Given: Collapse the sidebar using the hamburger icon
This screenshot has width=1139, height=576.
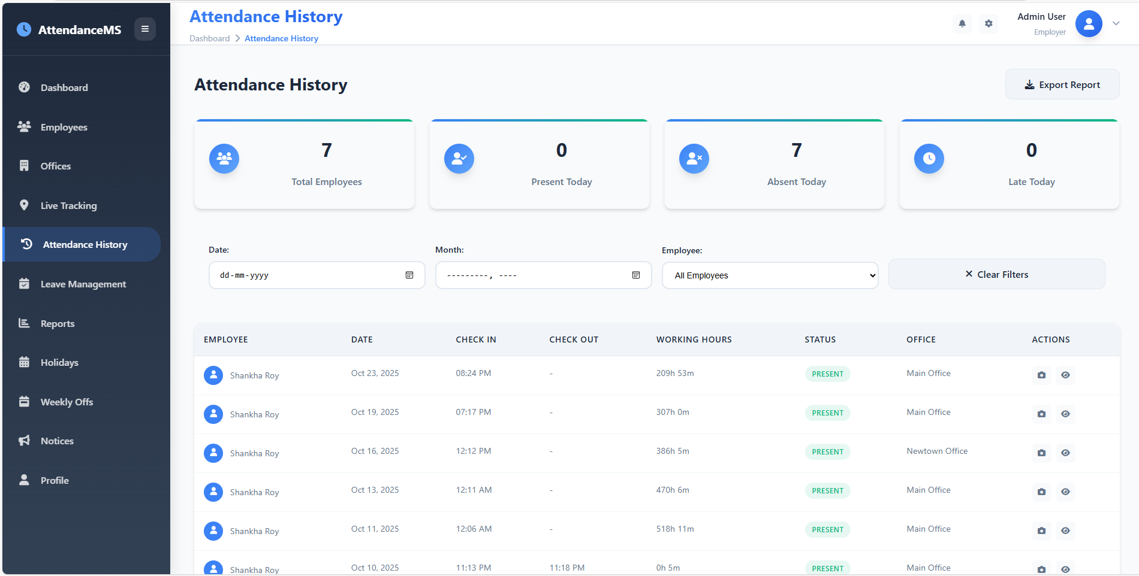Looking at the screenshot, I should coord(144,29).
